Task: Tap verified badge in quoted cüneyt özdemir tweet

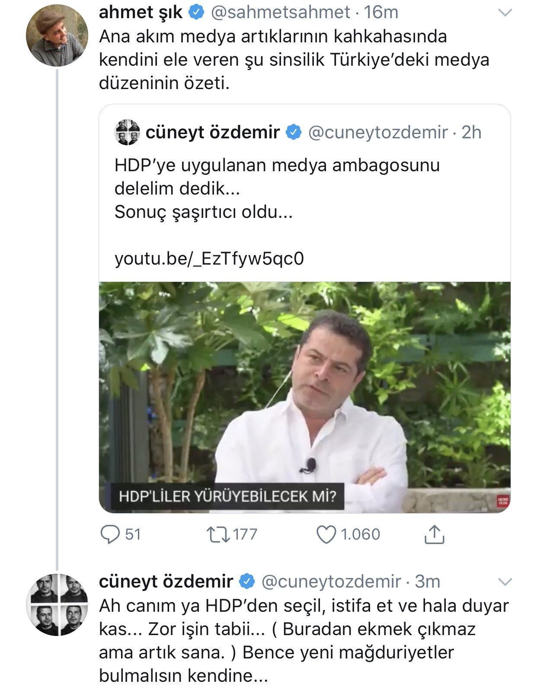Action: (294, 132)
